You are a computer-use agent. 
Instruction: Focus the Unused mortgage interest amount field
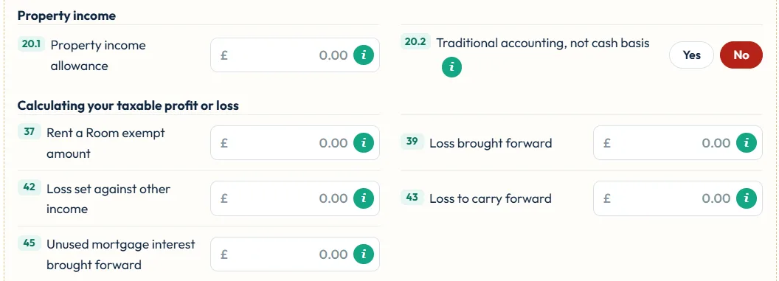(x=295, y=254)
